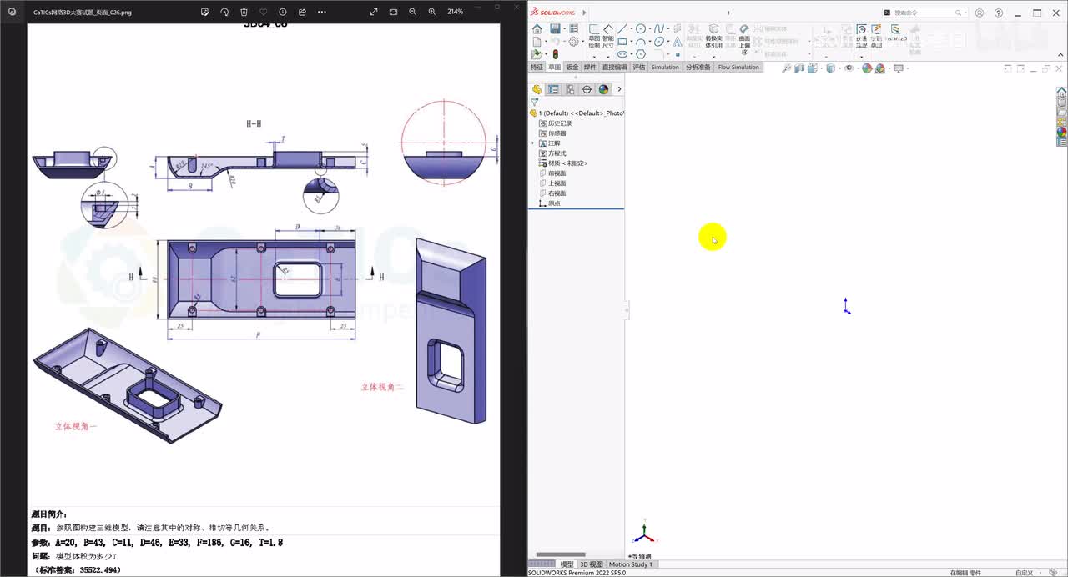Click the Rebuild traffic light icon
The image size is (1068, 577).
click(x=556, y=53)
